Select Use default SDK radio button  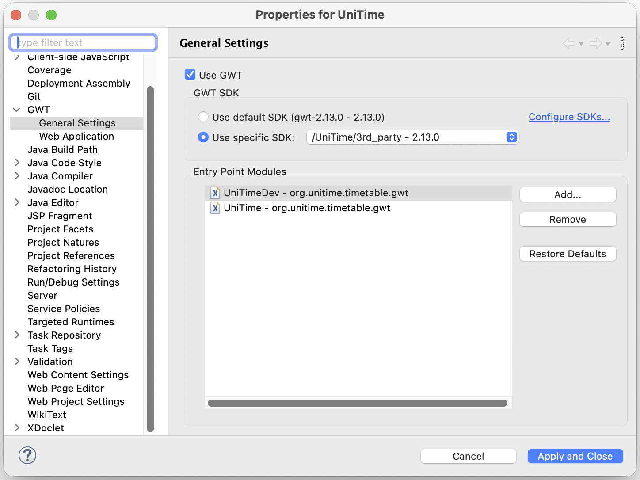coord(203,117)
